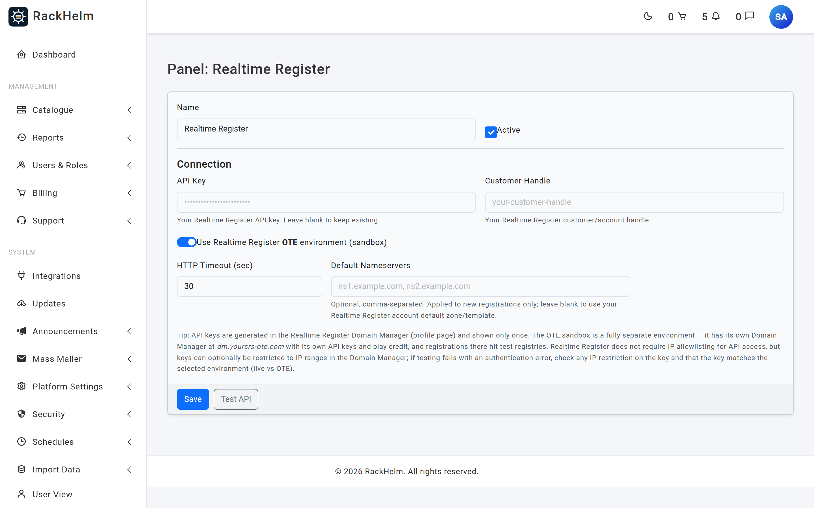
Task: Click the Catalogue server icon
Action: 21,110
